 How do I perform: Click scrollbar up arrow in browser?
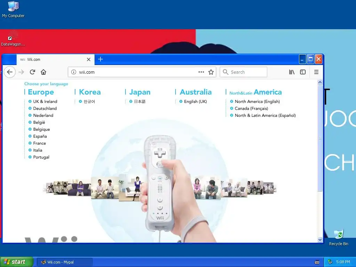pos(320,82)
